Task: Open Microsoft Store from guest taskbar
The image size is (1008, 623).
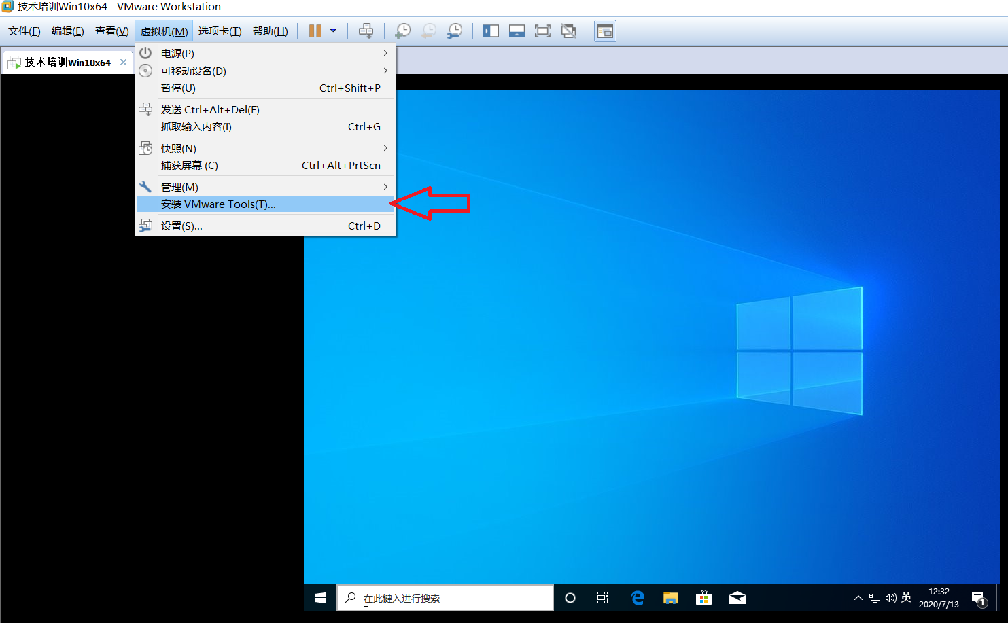Action: pos(703,598)
